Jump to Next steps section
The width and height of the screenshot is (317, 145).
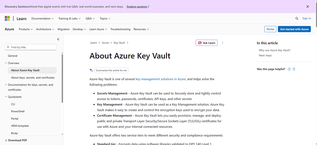(x=265, y=55)
